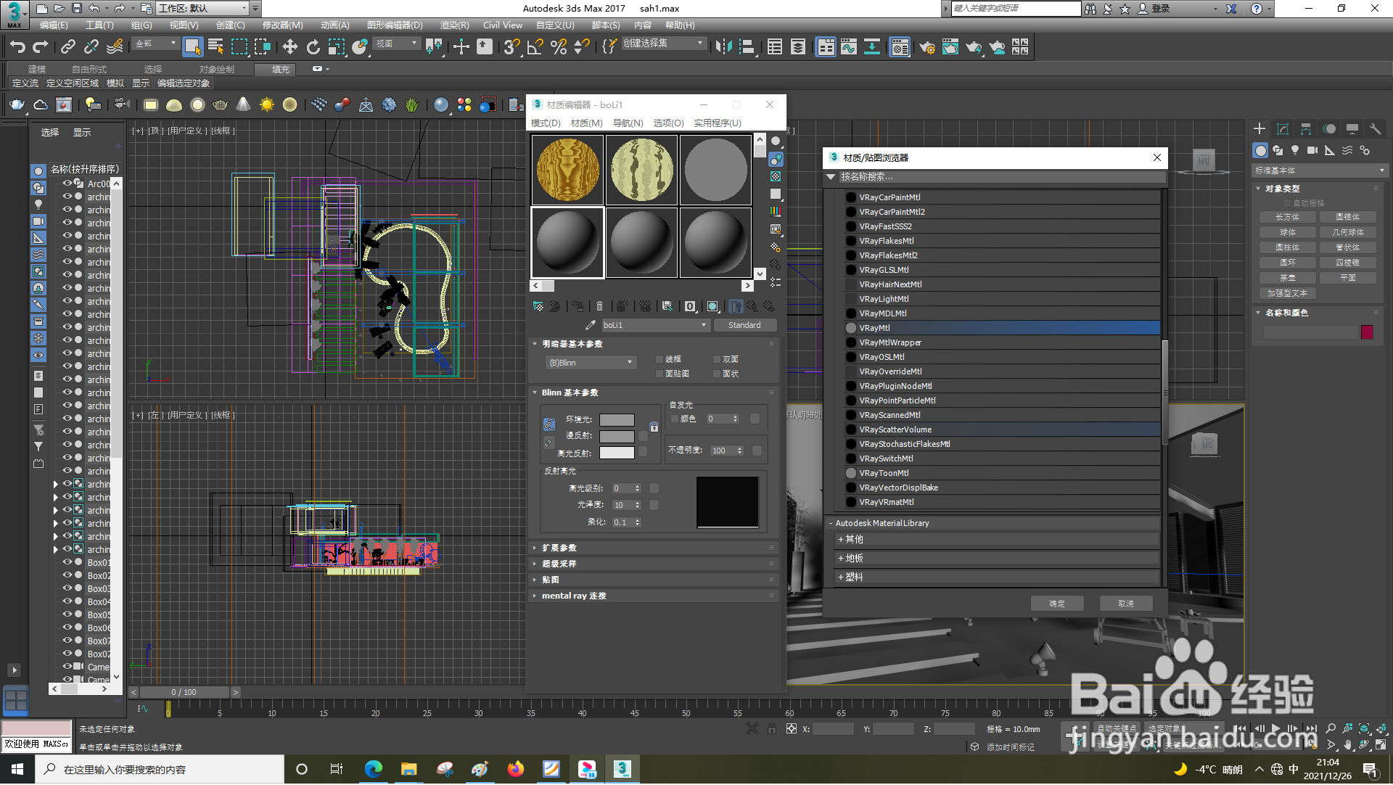Expand the 地板 material library group
The height and width of the screenshot is (785, 1393).
coord(854,558)
